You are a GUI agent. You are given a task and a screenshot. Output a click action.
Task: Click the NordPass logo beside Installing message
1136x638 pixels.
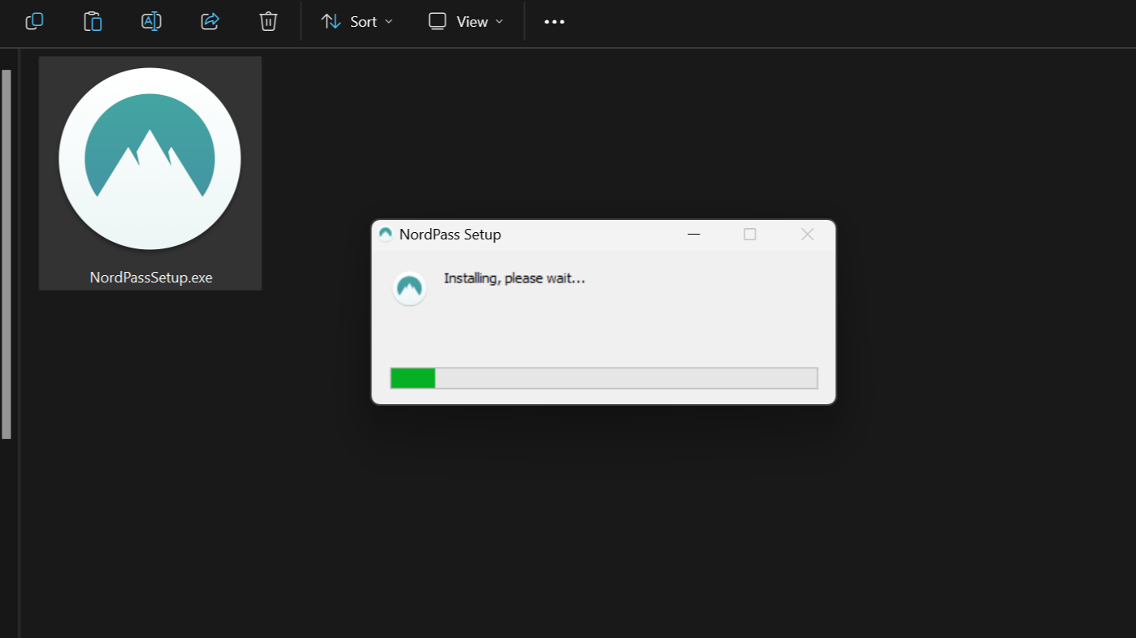tap(410, 288)
